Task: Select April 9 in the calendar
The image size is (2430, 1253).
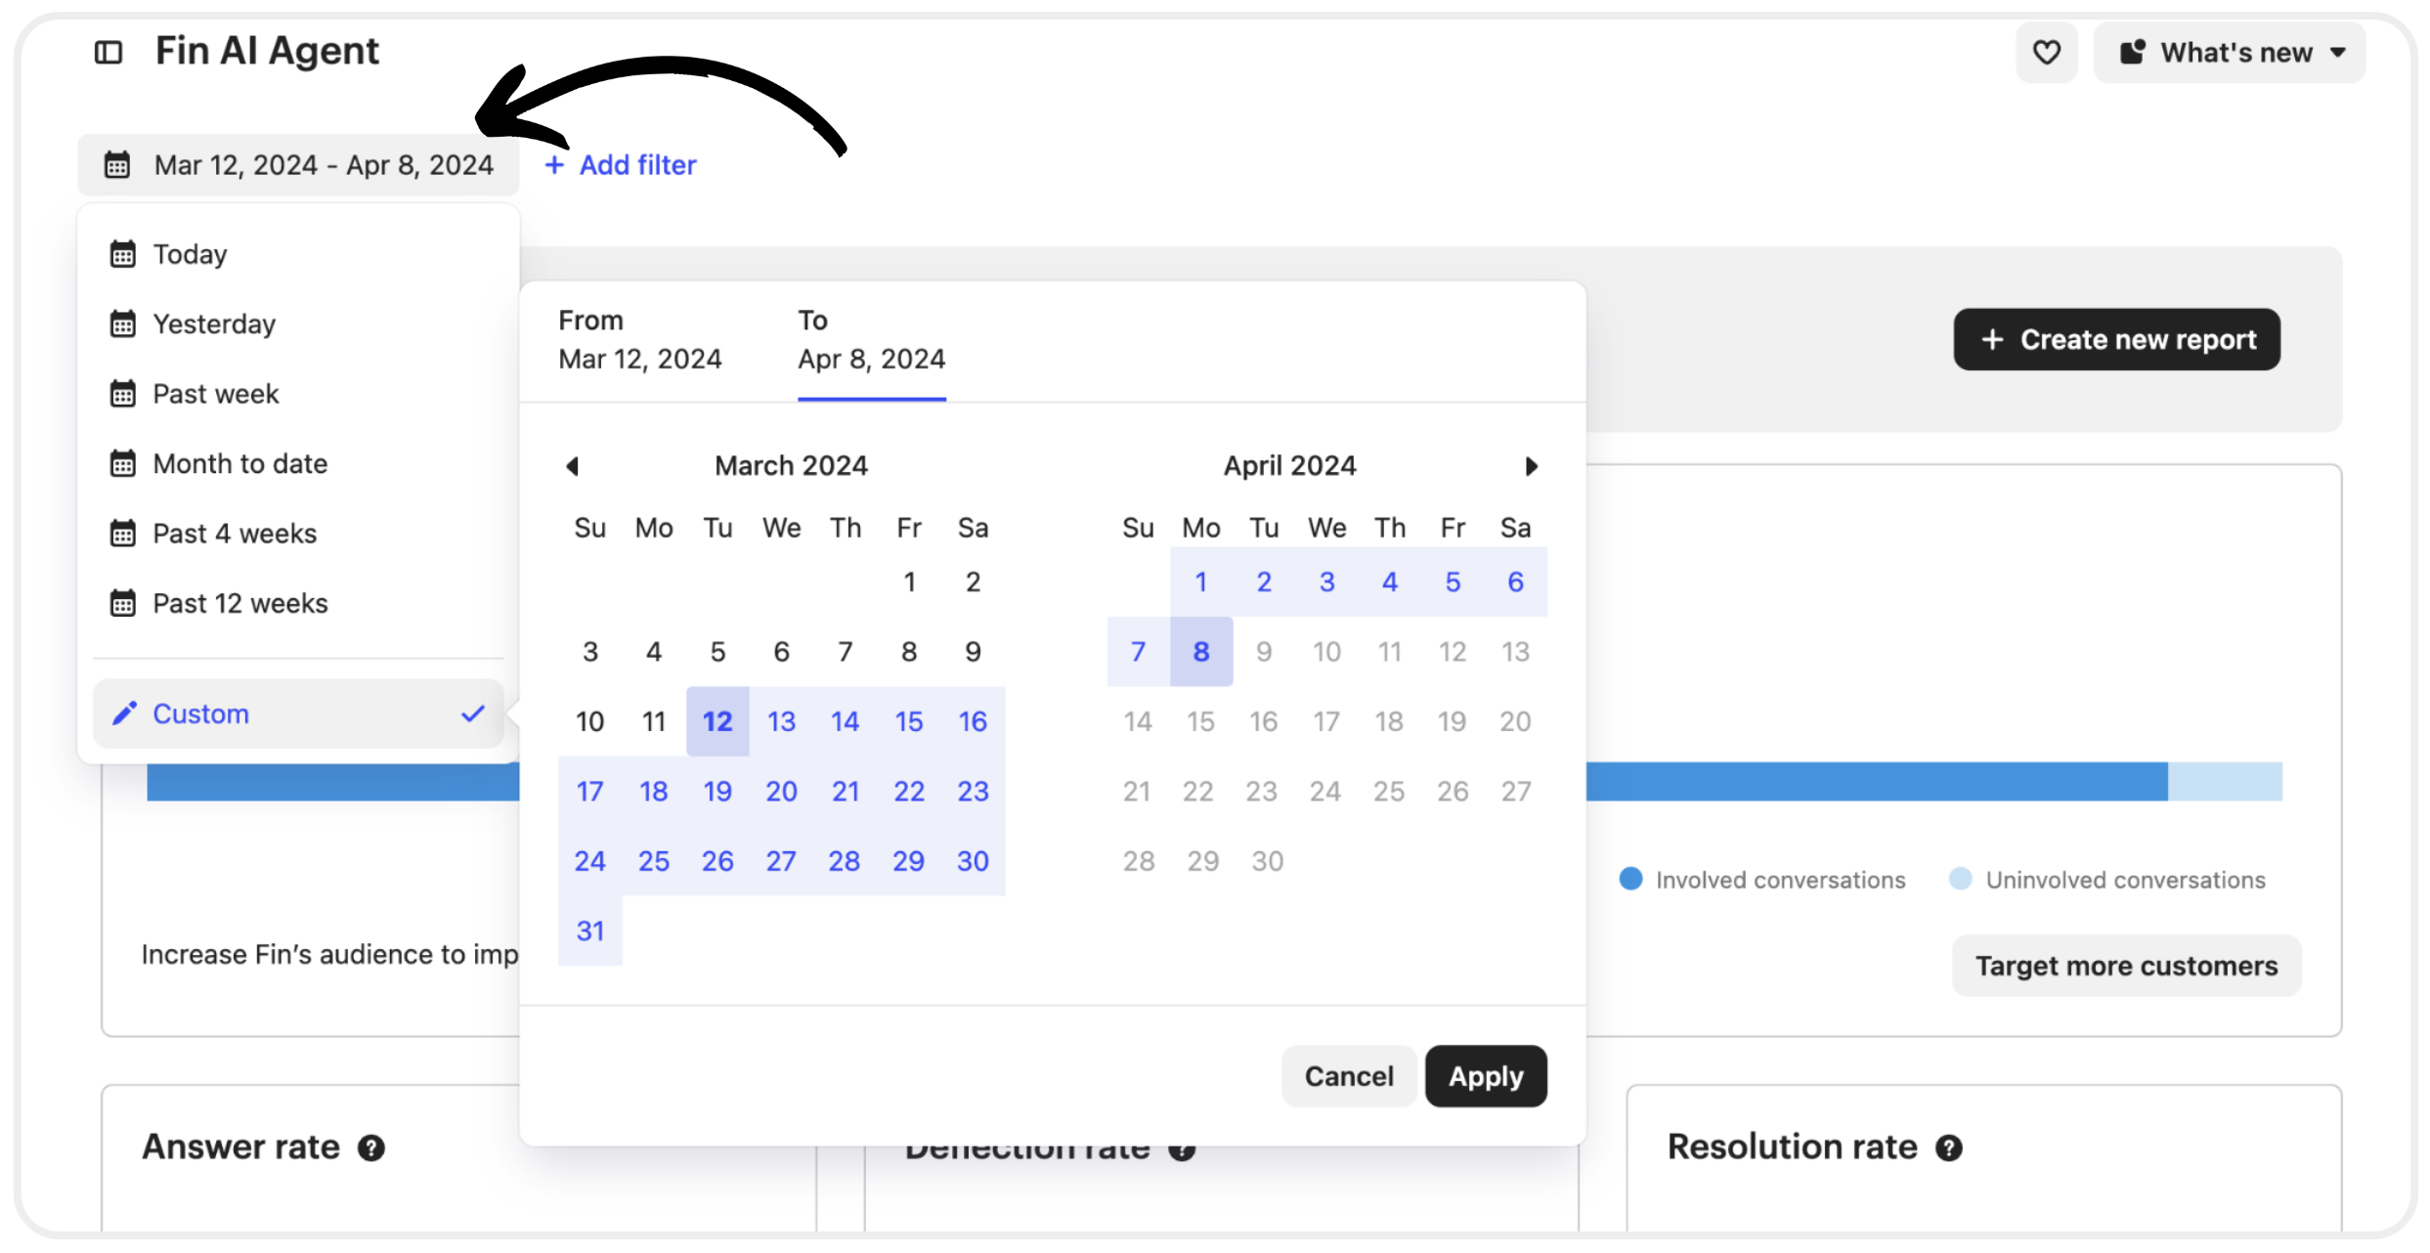Action: (x=1263, y=652)
